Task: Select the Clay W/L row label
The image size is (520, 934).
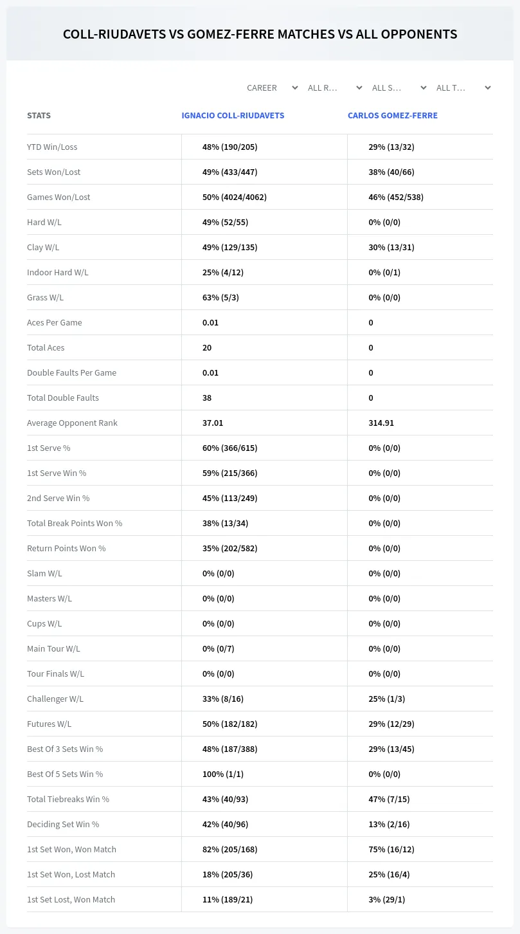Action: point(43,247)
